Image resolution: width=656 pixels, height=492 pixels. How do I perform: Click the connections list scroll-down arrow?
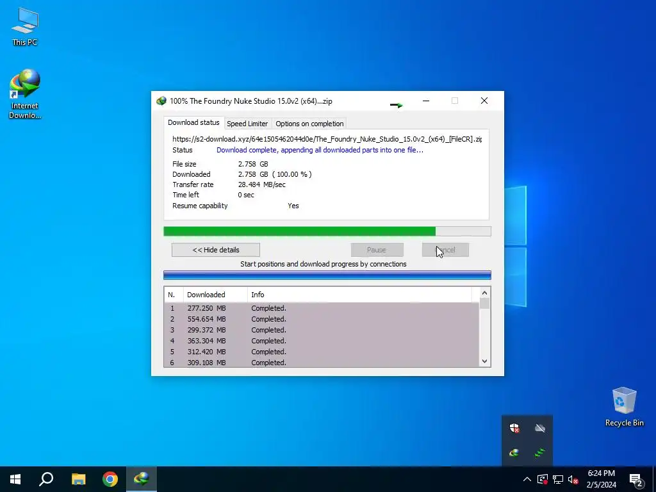tap(484, 361)
